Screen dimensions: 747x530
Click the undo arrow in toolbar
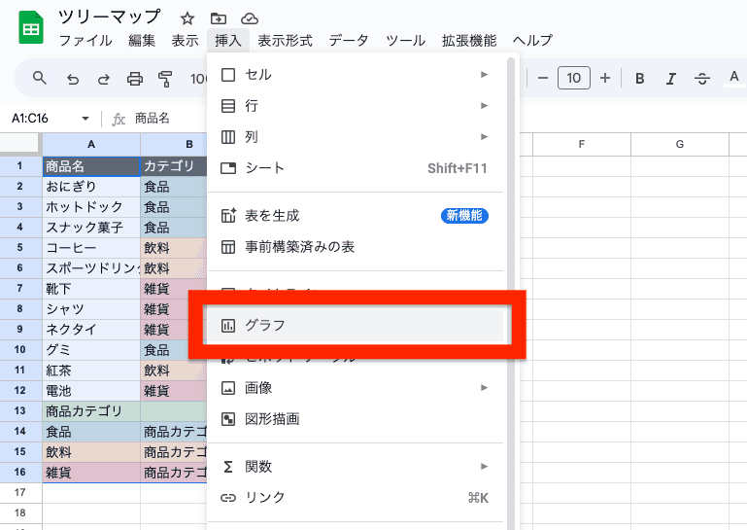73,79
